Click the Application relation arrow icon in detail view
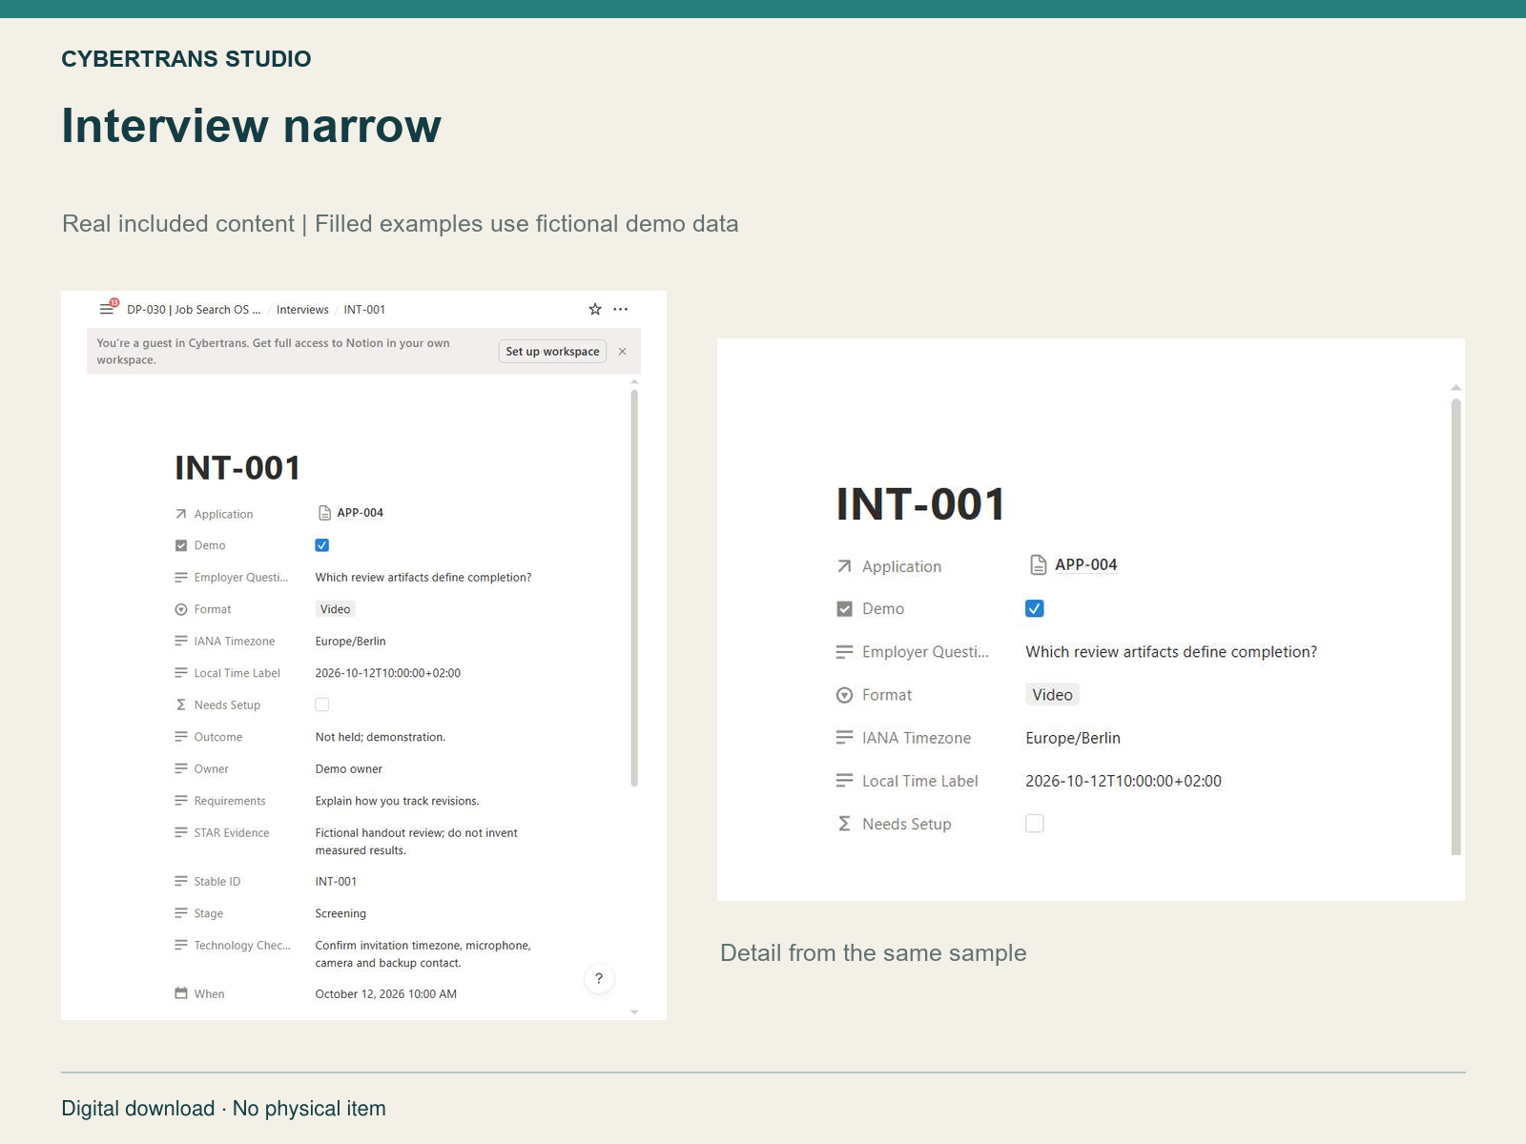1526x1144 pixels. coord(844,566)
